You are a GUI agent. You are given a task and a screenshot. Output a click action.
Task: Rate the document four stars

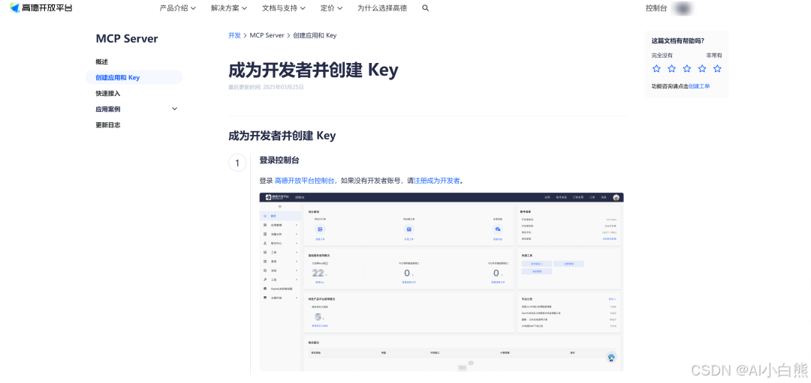pyautogui.click(x=702, y=69)
